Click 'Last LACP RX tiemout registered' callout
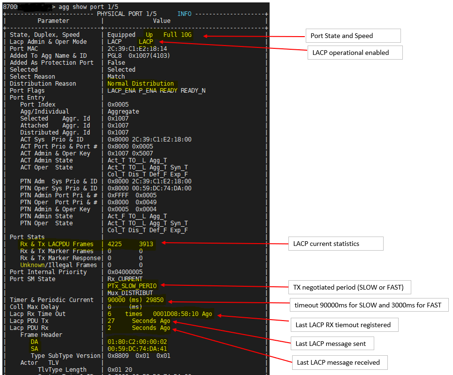The height and width of the screenshot is (375, 453). pyautogui.click(x=345, y=325)
